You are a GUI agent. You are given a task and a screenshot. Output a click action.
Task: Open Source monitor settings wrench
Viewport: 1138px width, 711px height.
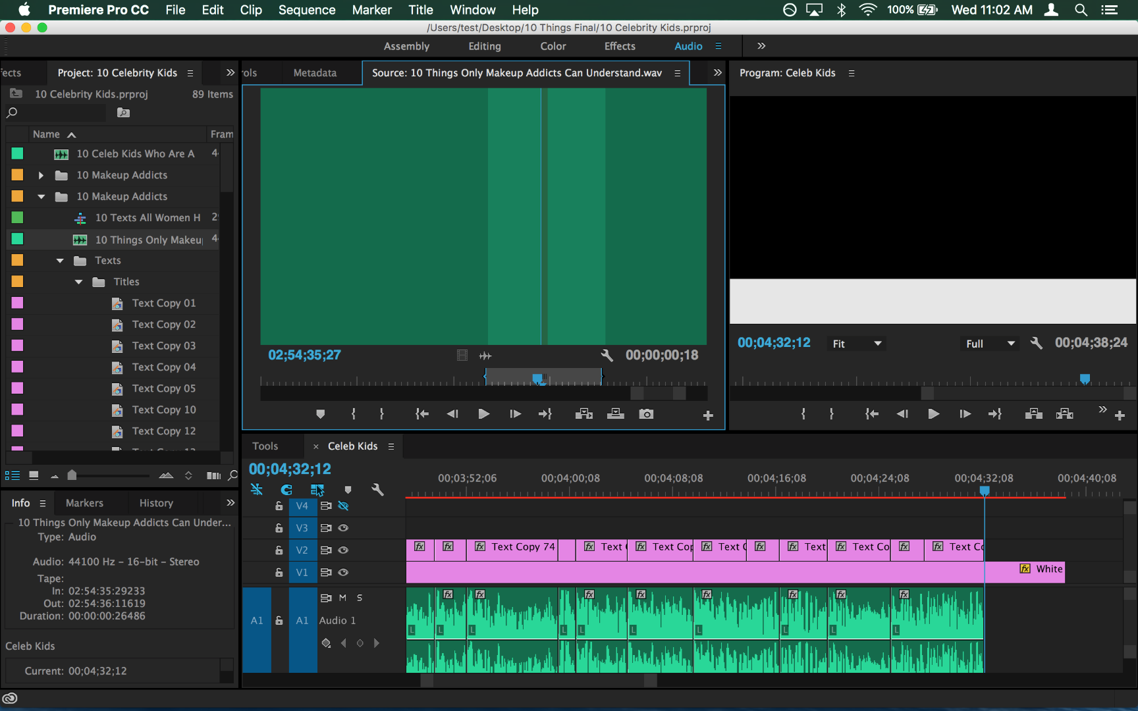pos(607,355)
